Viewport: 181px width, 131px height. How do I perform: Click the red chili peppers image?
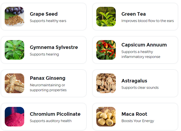click(106, 50)
